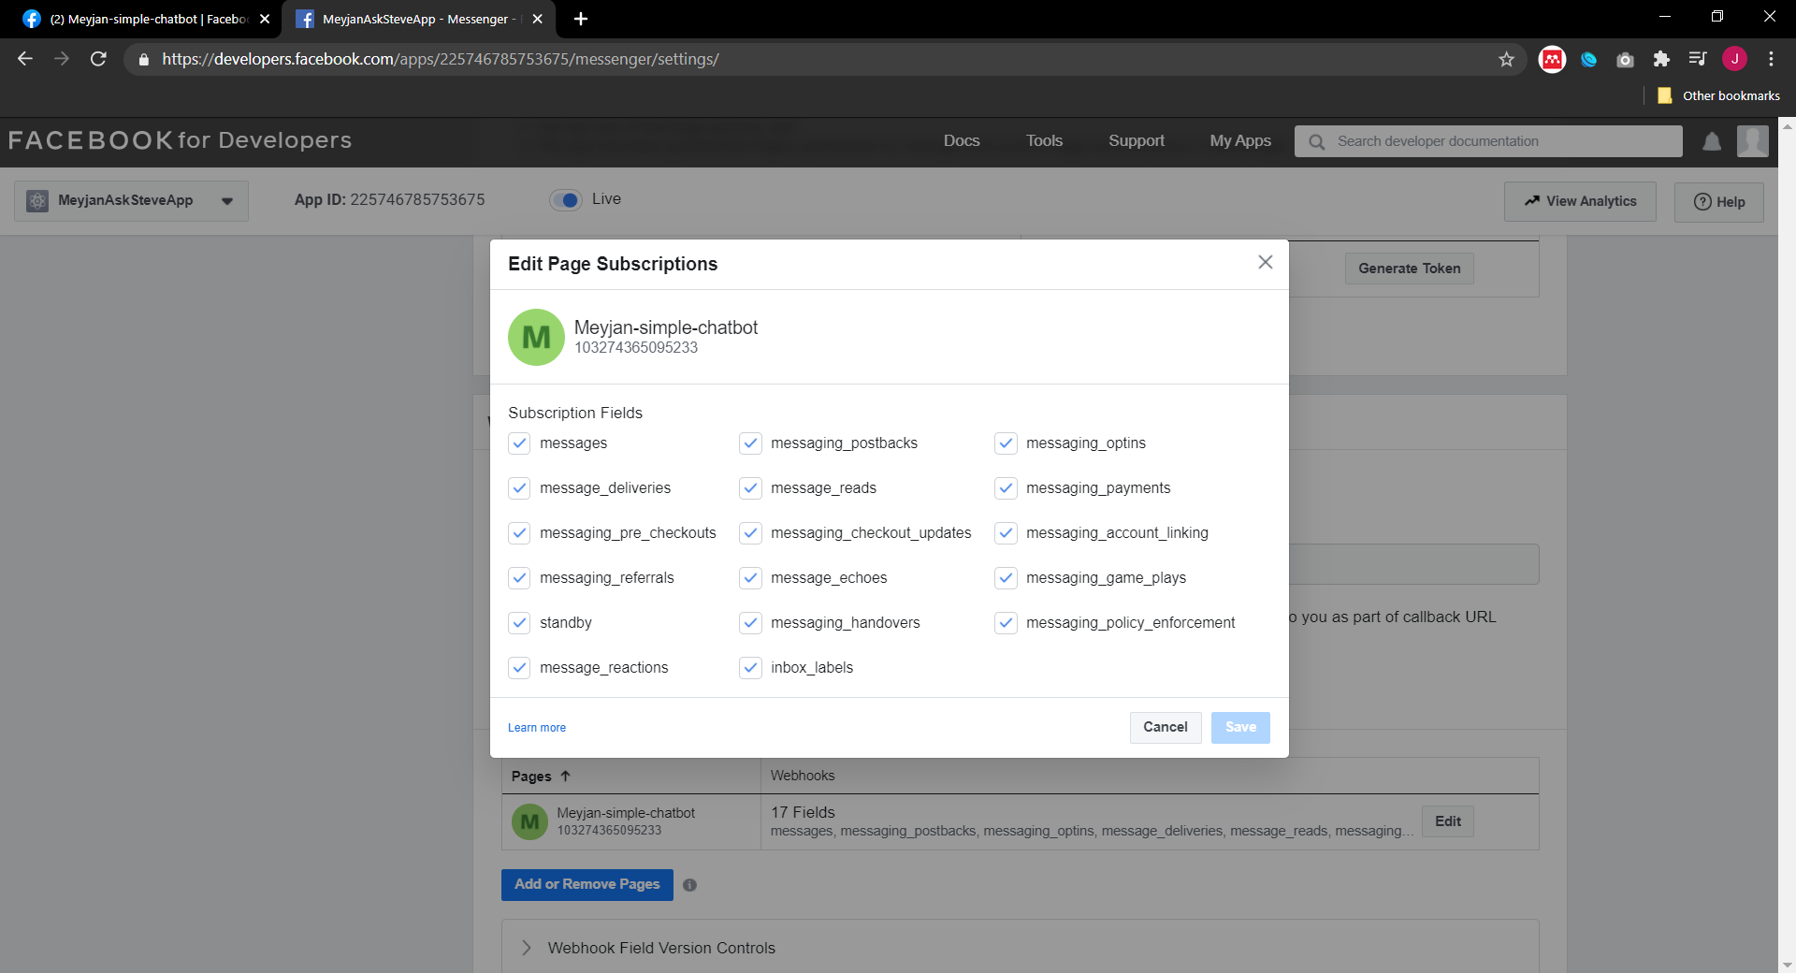Open Chrome three-dot menu

click(x=1771, y=59)
